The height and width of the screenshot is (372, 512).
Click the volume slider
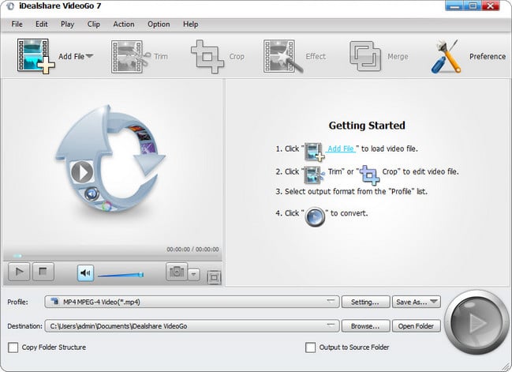[x=120, y=274]
